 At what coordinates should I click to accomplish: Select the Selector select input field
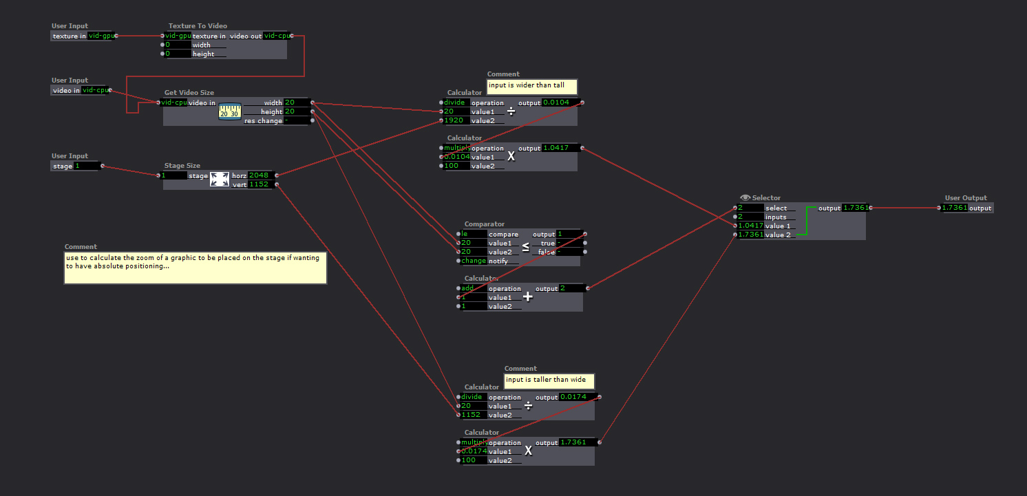[750, 208]
